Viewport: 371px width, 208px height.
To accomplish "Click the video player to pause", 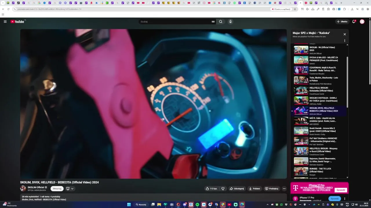I will tap(153, 104).
